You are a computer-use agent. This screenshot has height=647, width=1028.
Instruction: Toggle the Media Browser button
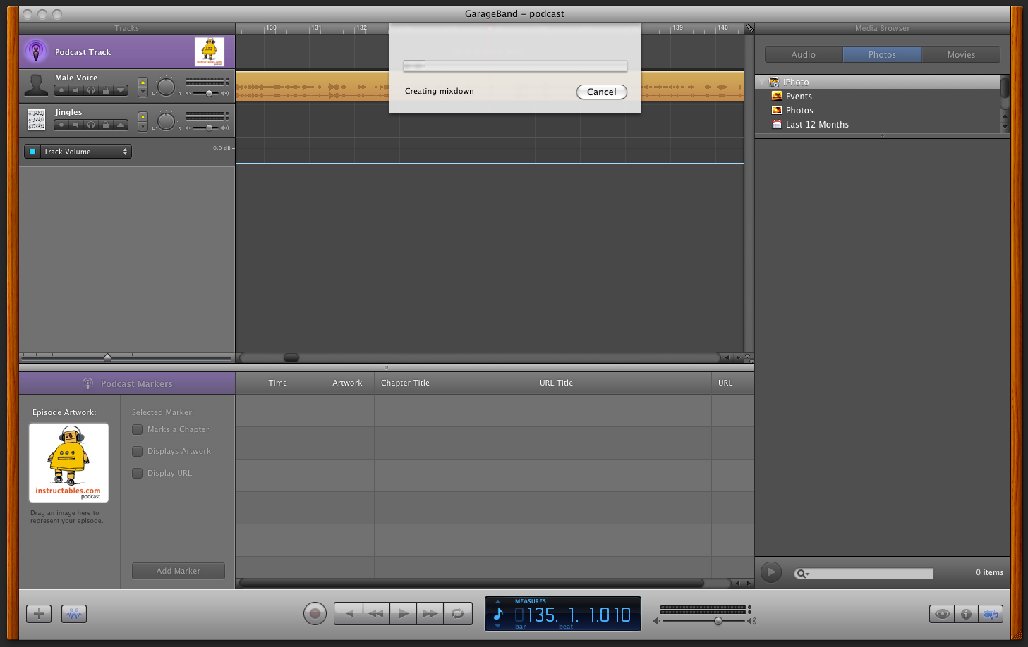click(x=990, y=614)
